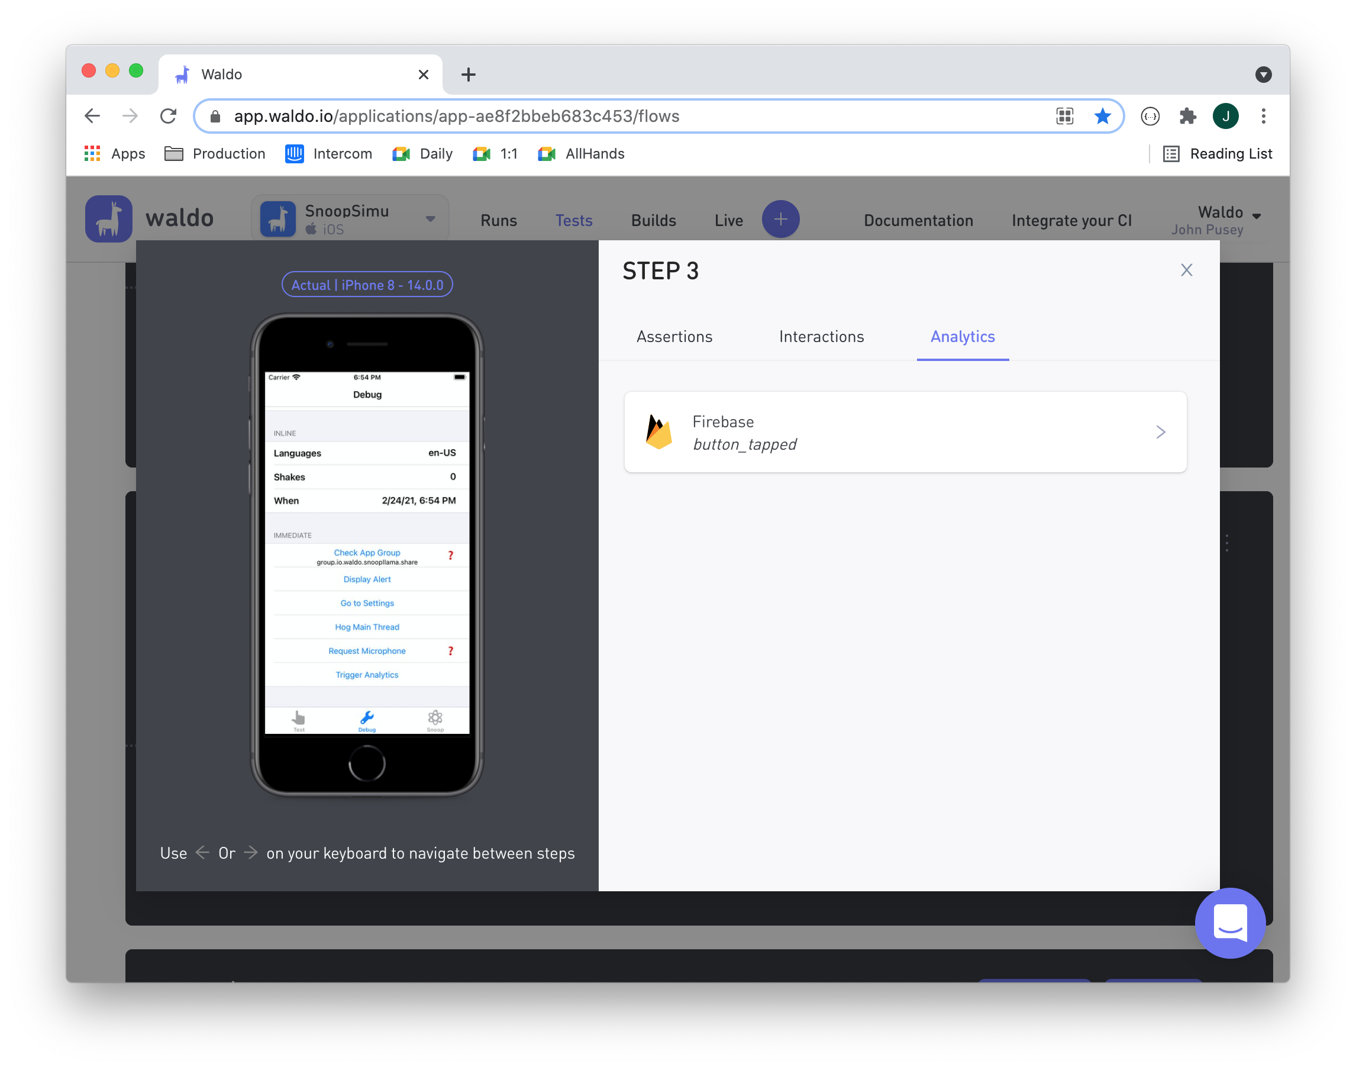Click Display Alert in phone screenshot
The image size is (1356, 1070).
(x=367, y=579)
